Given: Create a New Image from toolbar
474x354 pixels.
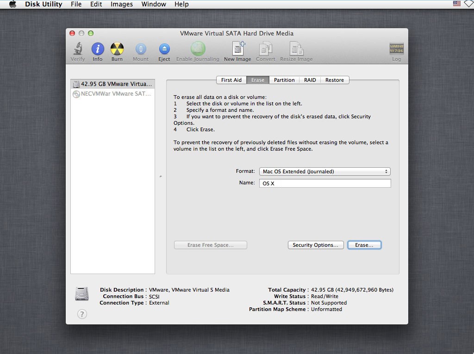Looking at the screenshot, I should click(238, 49).
